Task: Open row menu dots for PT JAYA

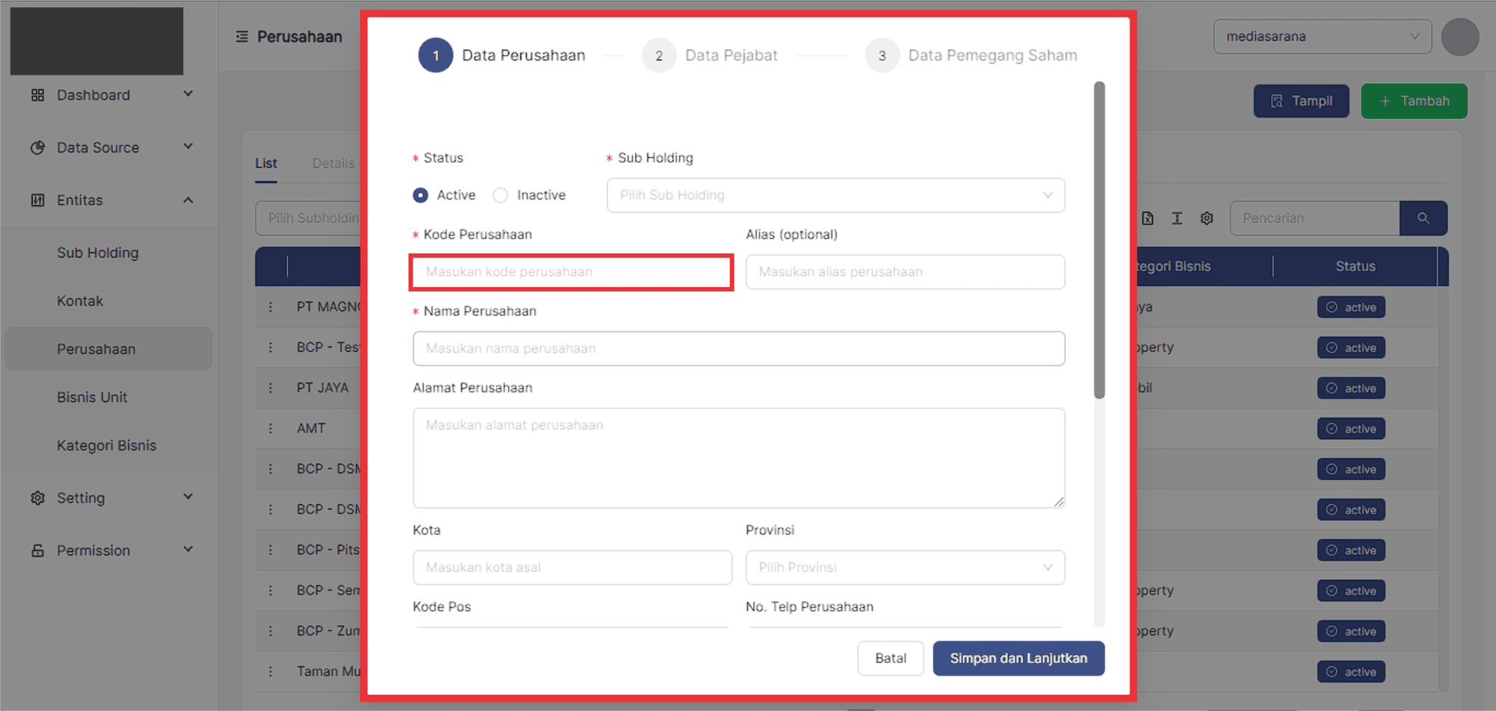Action: 271,388
